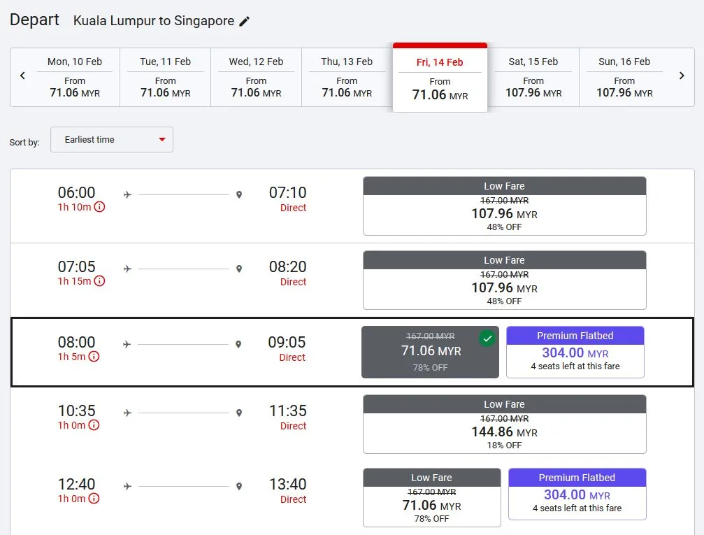
Task: Open info icon for 10:35 flight duration
Action: [94, 425]
